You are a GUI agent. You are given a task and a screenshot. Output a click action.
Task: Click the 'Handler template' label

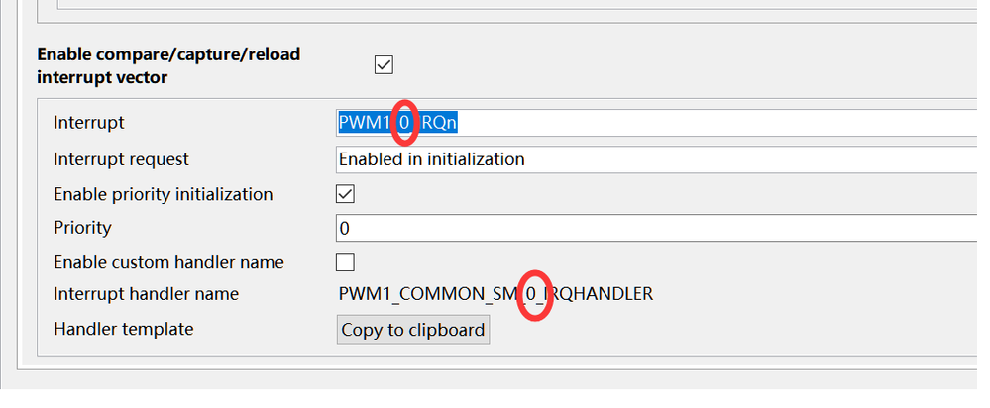click(x=123, y=329)
